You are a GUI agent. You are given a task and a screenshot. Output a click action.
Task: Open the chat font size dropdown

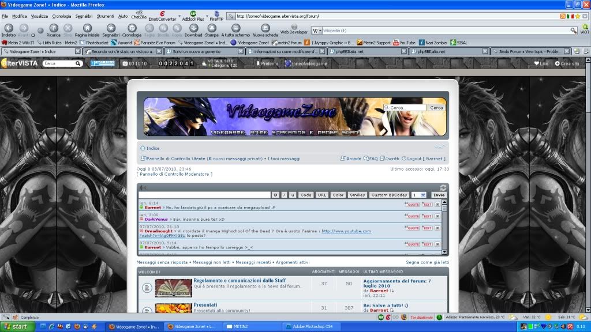(419, 195)
